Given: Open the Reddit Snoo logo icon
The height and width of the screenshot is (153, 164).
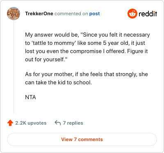Looking at the screenshot, I should point(132,14).
